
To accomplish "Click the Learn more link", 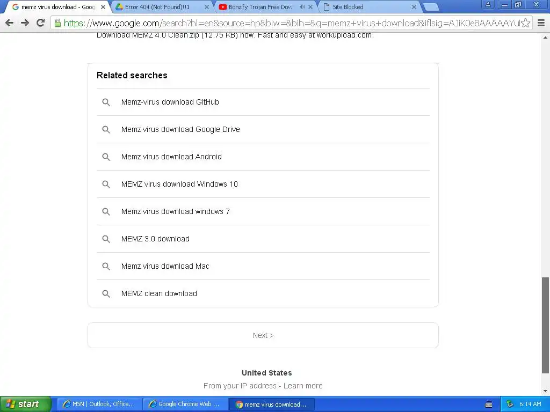I will [x=303, y=386].
